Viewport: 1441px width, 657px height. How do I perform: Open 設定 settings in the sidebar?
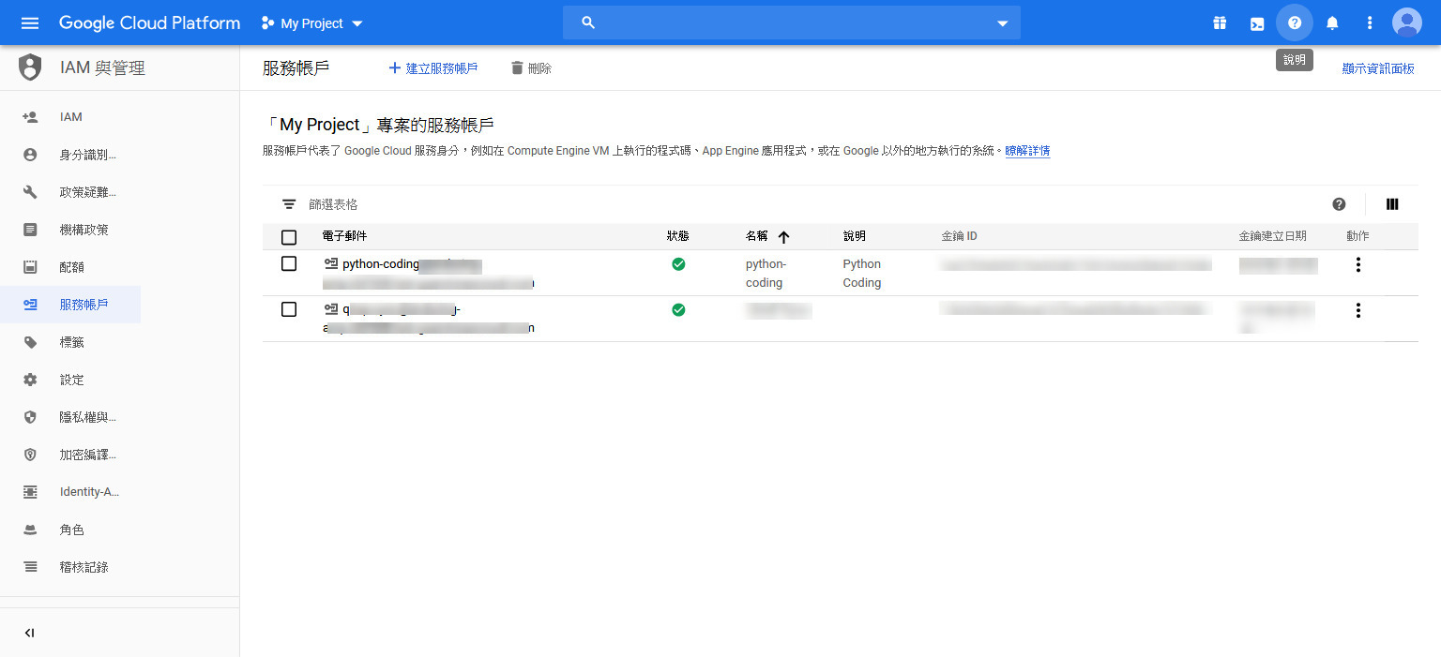coord(70,380)
